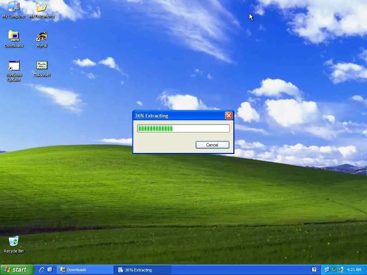This screenshot has width=367, height=275.
Task: Activate the 36% Extracting taskbar button
Action: 143,270
